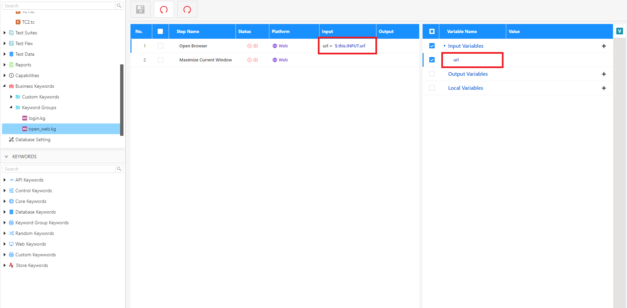Click the Web globe icon in Open Browser row
627x308 pixels.
pyautogui.click(x=275, y=46)
